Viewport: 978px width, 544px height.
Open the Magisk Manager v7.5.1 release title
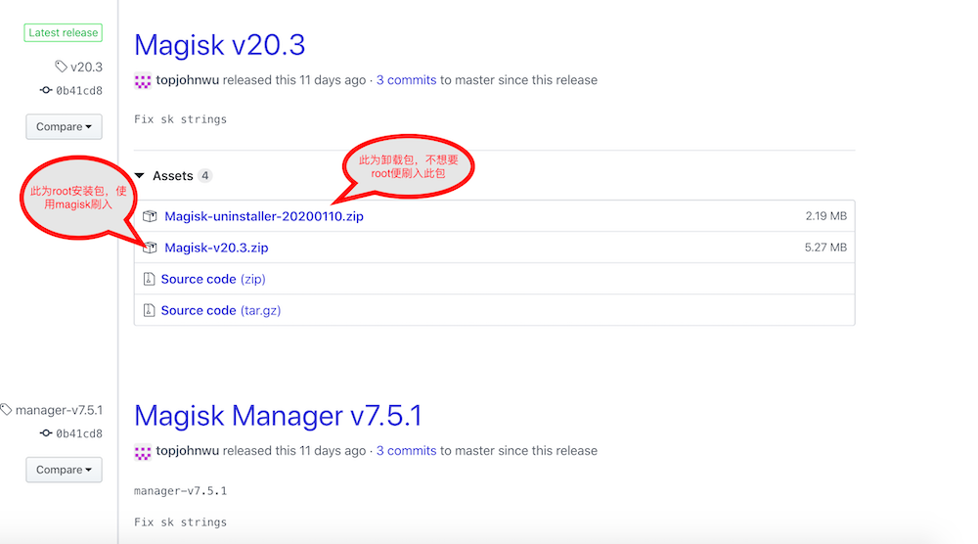point(278,416)
